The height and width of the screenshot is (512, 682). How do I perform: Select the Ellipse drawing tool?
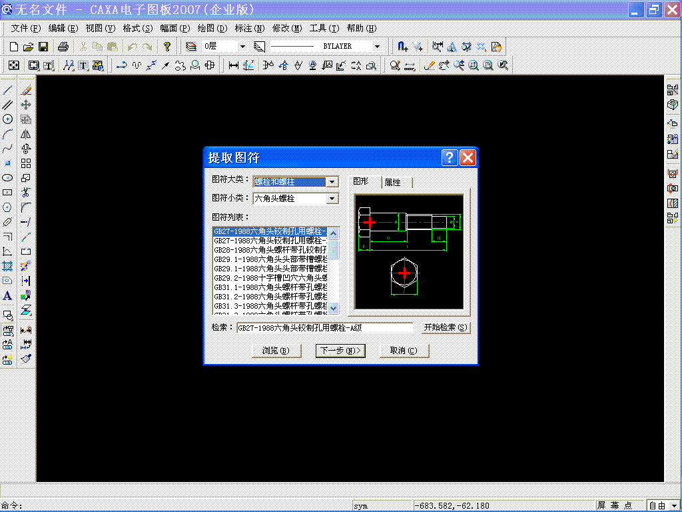click(7, 177)
